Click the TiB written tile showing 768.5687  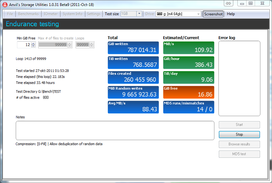133,62
